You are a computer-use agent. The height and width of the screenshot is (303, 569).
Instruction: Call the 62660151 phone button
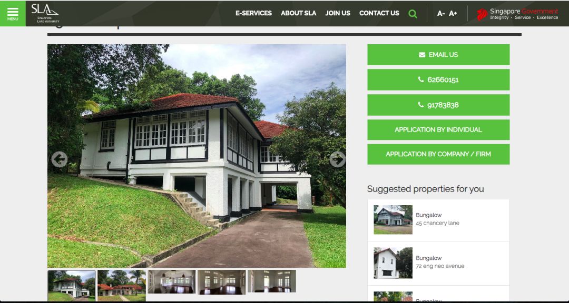[438, 80]
